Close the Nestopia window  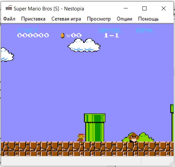[x=164, y=8]
